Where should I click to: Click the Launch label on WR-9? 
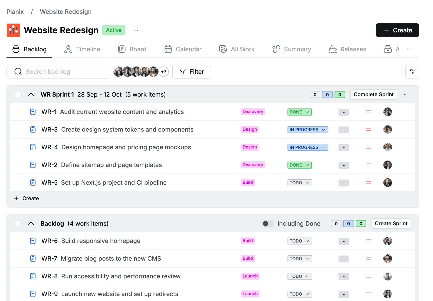(250, 294)
